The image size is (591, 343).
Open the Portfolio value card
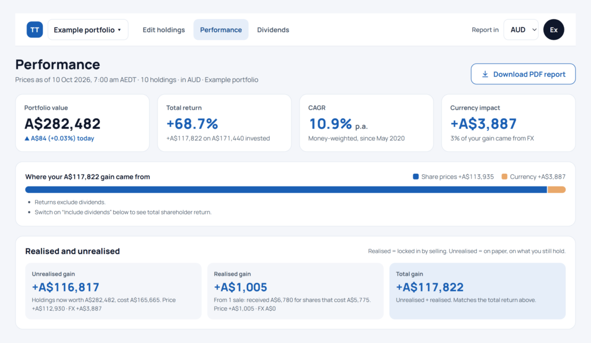(82, 123)
